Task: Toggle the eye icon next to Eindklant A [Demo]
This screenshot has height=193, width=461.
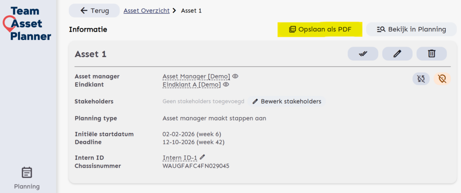Action: click(x=226, y=84)
